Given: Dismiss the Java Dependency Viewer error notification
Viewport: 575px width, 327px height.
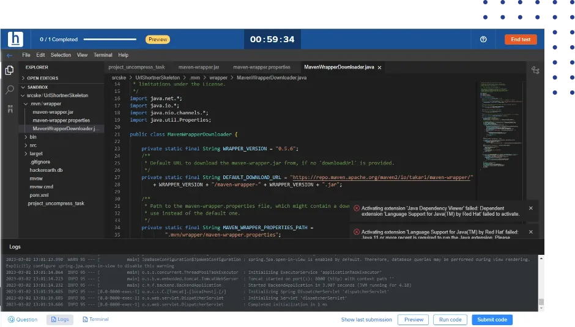Looking at the screenshot, I should pyautogui.click(x=530, y=208).
